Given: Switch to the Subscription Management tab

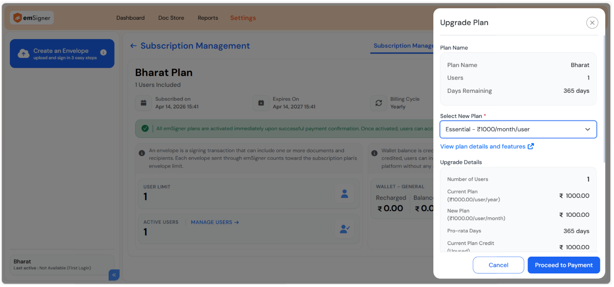Looking at the screenshot, I should click(x=403, y=46).
